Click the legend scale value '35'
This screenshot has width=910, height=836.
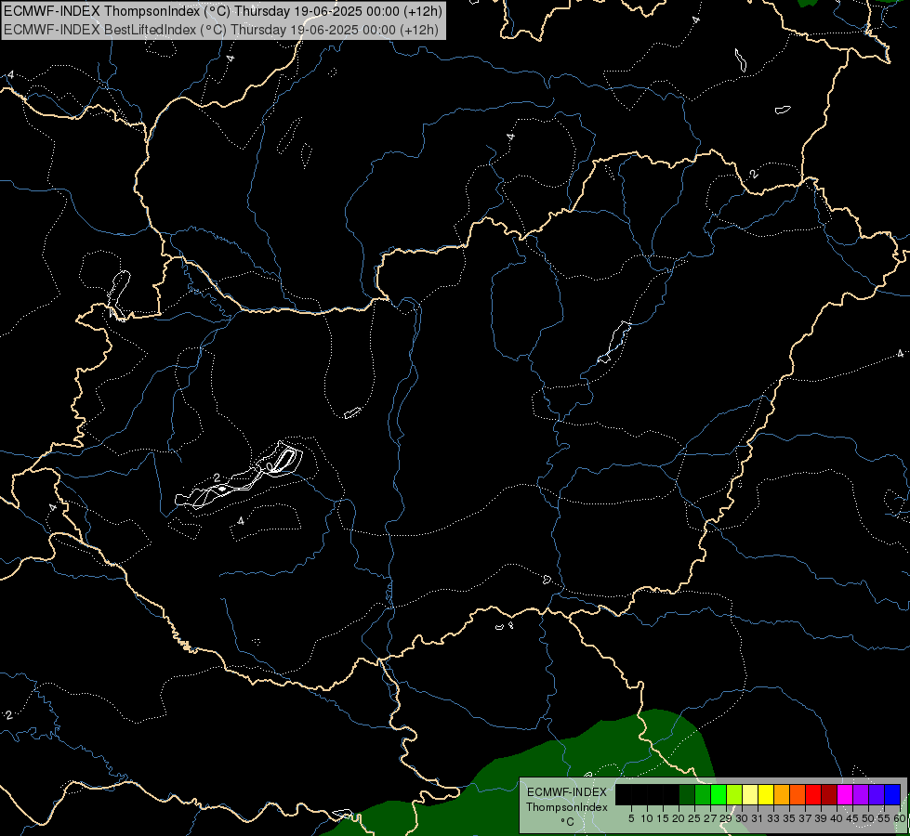789,818
